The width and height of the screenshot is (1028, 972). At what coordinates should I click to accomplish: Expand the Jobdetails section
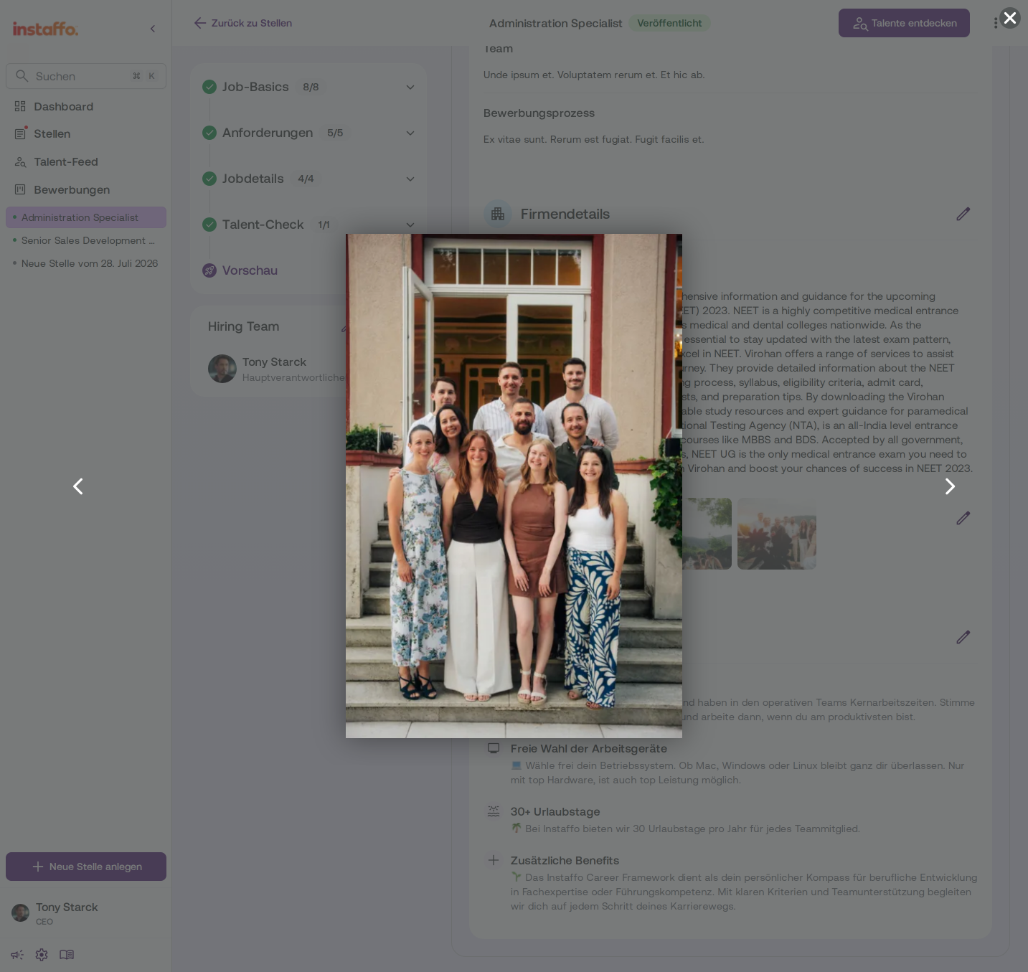point(410,179)
